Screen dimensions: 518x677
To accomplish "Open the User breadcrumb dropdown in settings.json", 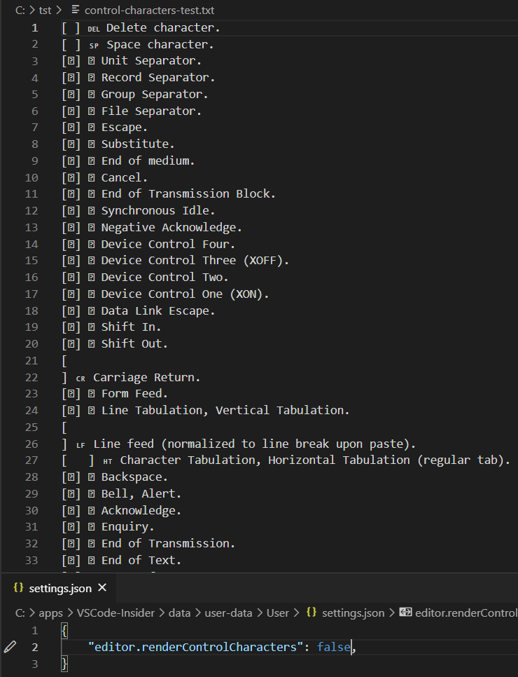I will point(278,613).
